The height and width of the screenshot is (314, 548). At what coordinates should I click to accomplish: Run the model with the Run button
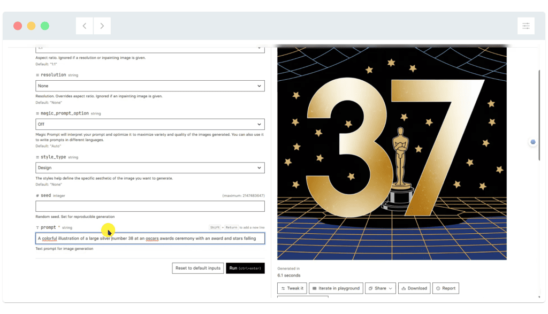click(x=245, y=268)
